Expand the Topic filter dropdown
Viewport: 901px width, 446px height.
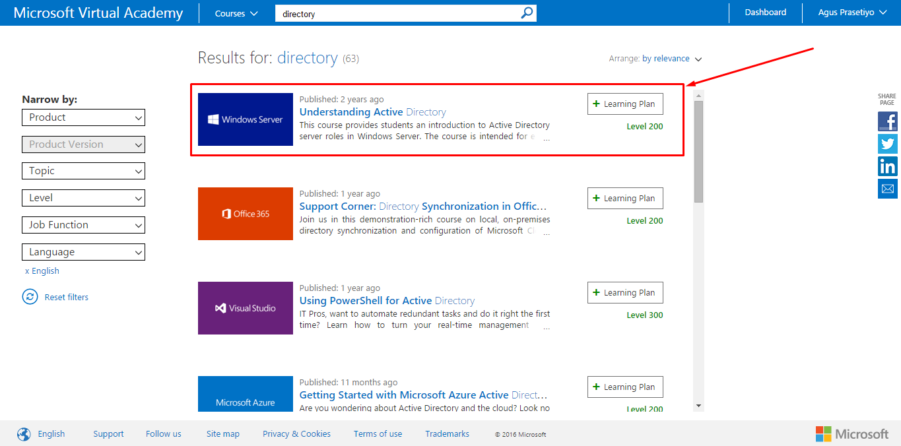[x=83, y=171]
